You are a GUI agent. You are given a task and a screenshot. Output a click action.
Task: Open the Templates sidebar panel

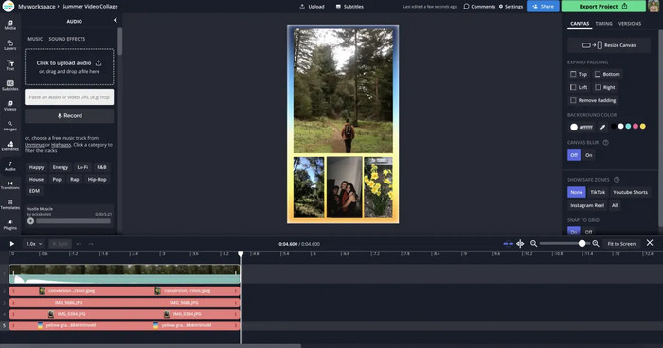pyautogui.click(x=10, y=204)
